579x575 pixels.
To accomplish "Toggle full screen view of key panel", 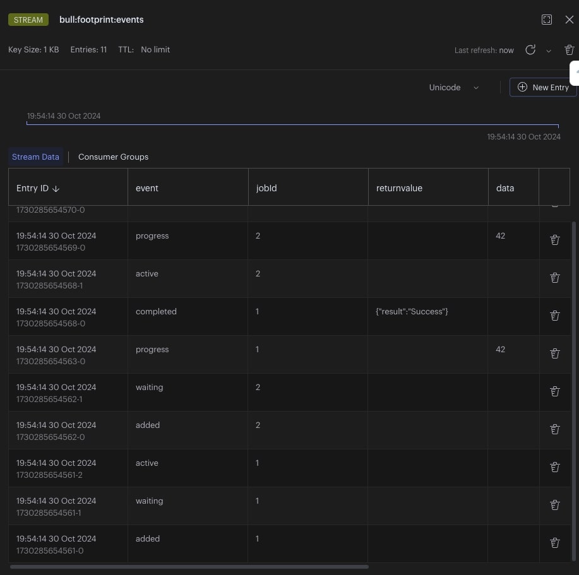I will click(547, 20).
